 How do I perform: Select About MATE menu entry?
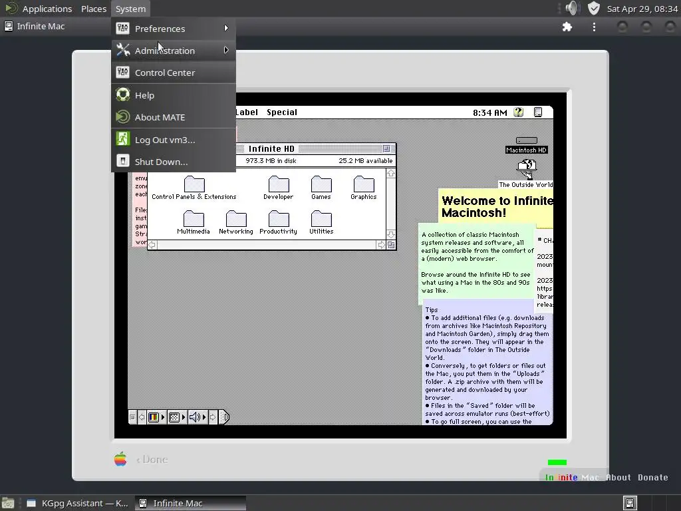coord(174,117)
